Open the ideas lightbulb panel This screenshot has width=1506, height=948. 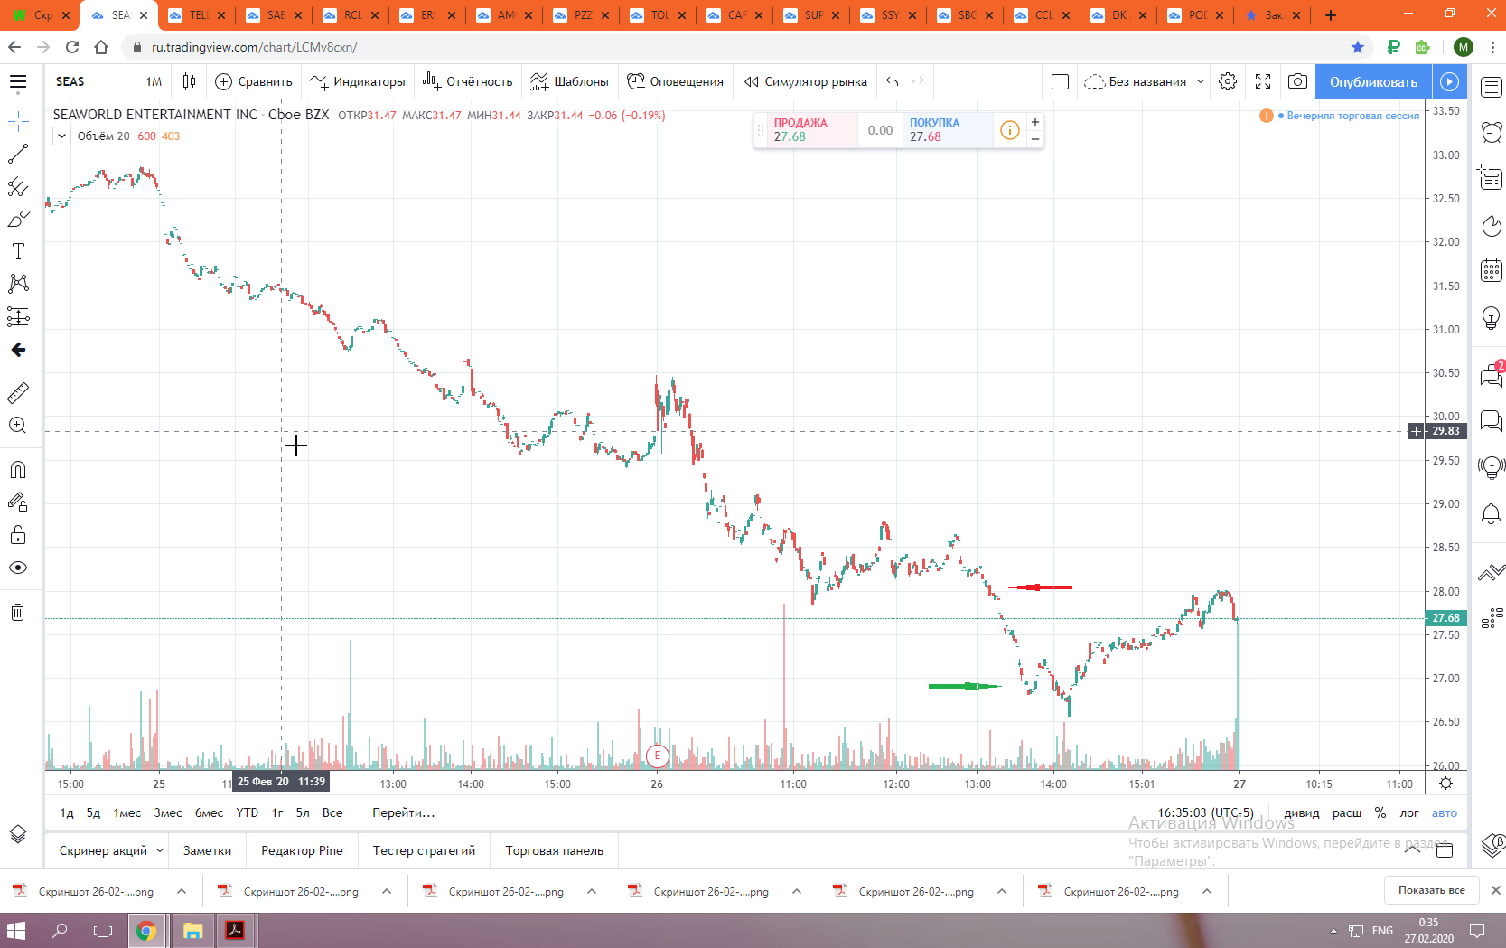click(1492, 318)
